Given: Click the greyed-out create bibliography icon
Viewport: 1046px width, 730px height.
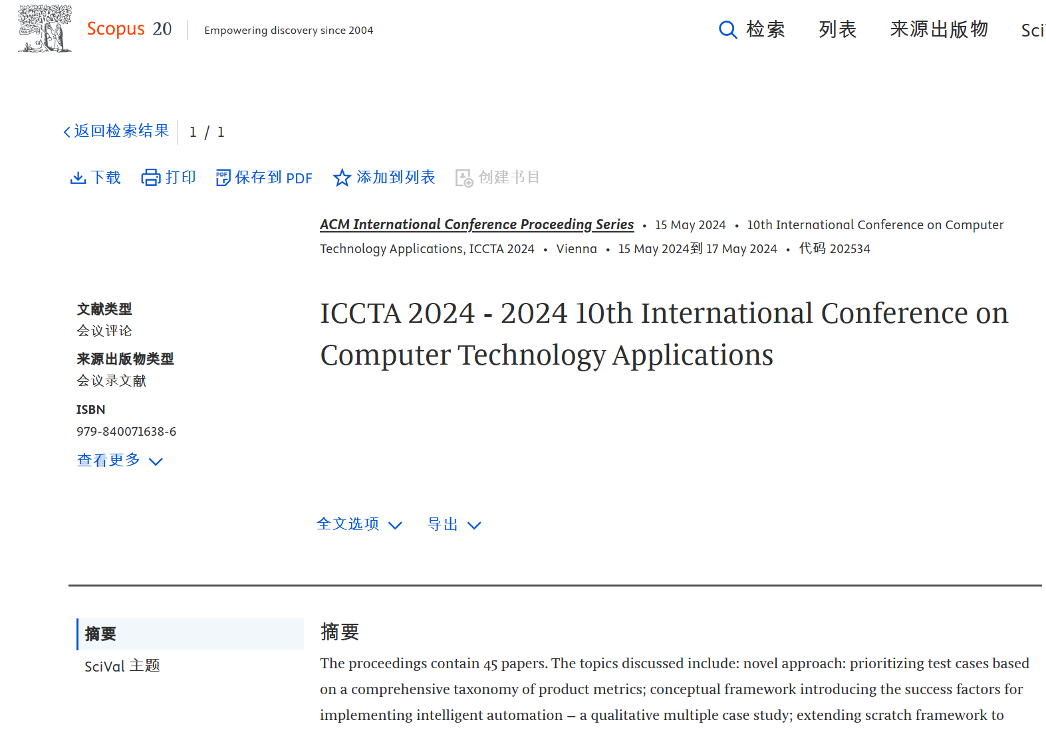Looking at the screenshot, I should click(x=463, y=178).
